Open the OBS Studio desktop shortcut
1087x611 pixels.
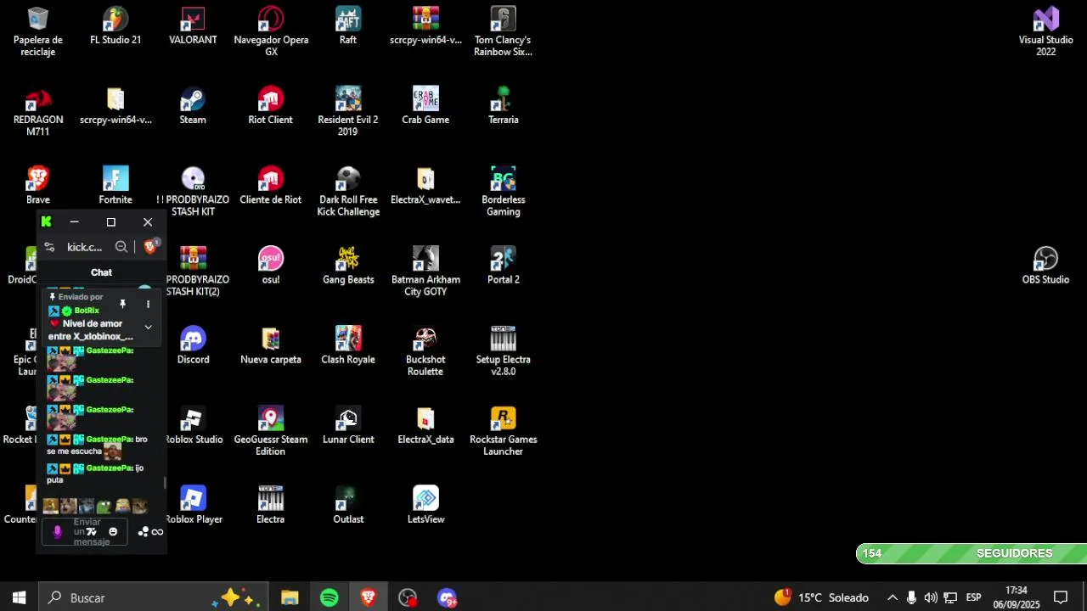(x=1046, y=266)
